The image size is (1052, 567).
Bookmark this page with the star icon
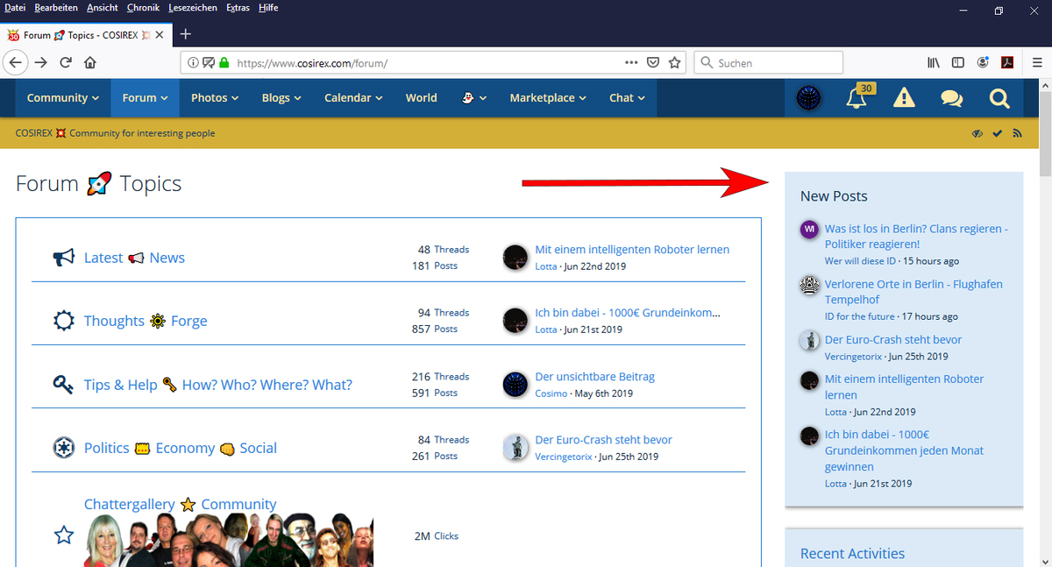[674, 63]
